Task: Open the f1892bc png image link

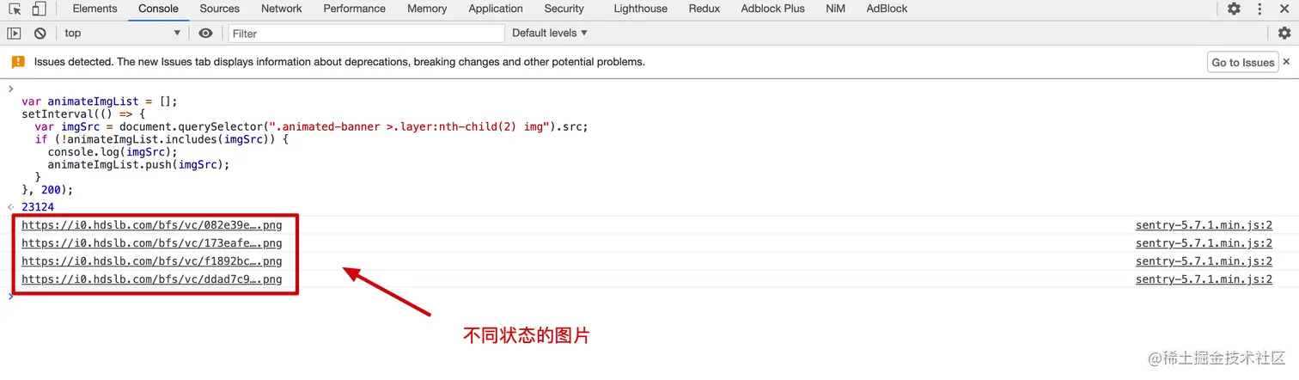Action: [151, 261]
